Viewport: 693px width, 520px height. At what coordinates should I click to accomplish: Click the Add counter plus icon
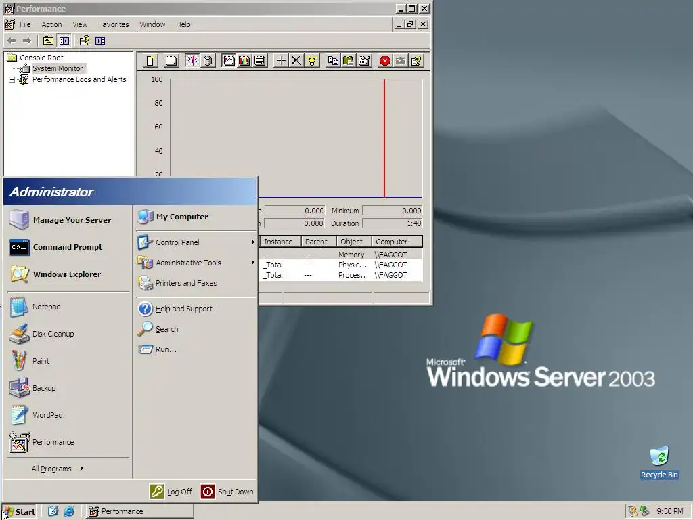[x=281, y=60]
